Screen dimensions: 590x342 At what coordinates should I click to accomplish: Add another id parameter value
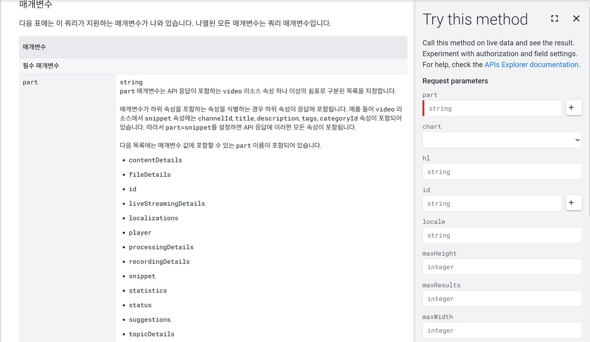[571, 203]
